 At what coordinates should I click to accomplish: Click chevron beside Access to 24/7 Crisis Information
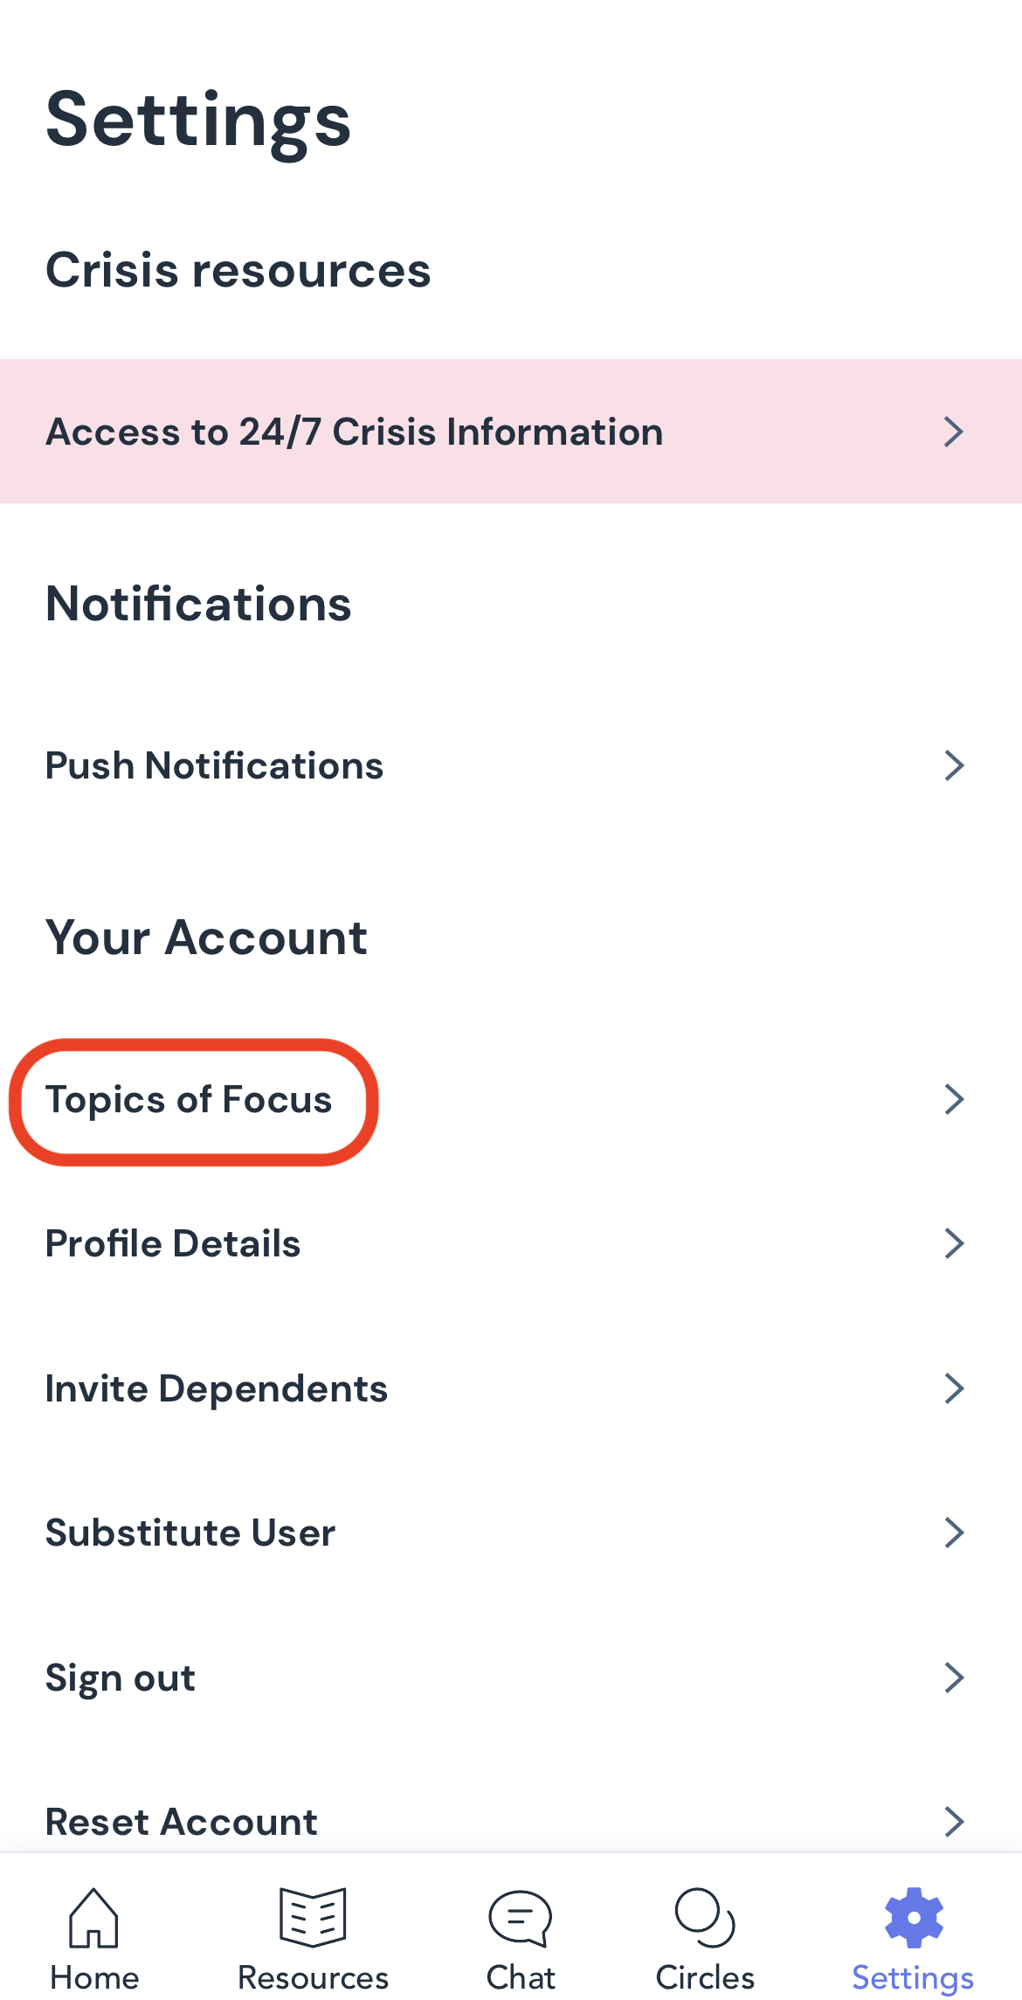954,432
